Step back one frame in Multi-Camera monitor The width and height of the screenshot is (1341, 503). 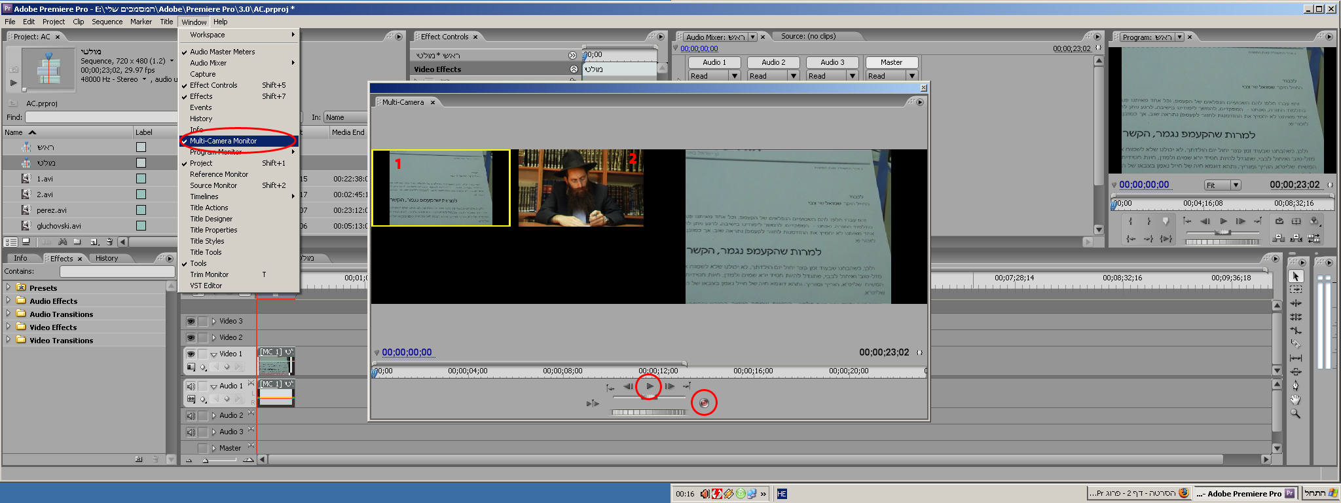[x=628, y=386]
